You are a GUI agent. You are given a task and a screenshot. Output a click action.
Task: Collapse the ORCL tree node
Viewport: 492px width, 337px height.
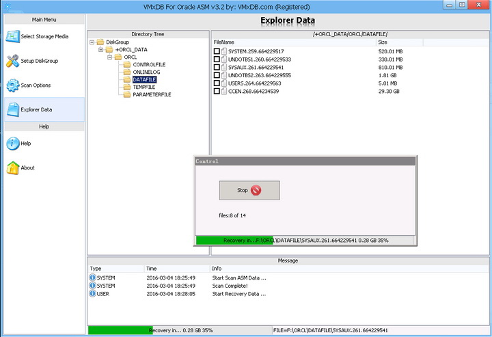[x=109, y=57]
